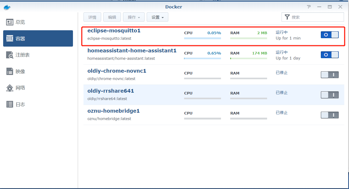Select the eclipse-mosquitto1 container name
This screenshot has height=189, width=349.
(114, 31)
